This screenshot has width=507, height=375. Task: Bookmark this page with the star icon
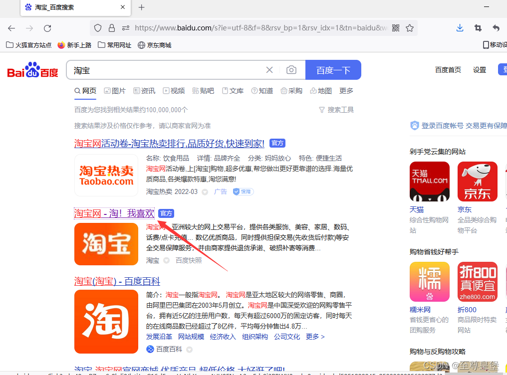410,28
